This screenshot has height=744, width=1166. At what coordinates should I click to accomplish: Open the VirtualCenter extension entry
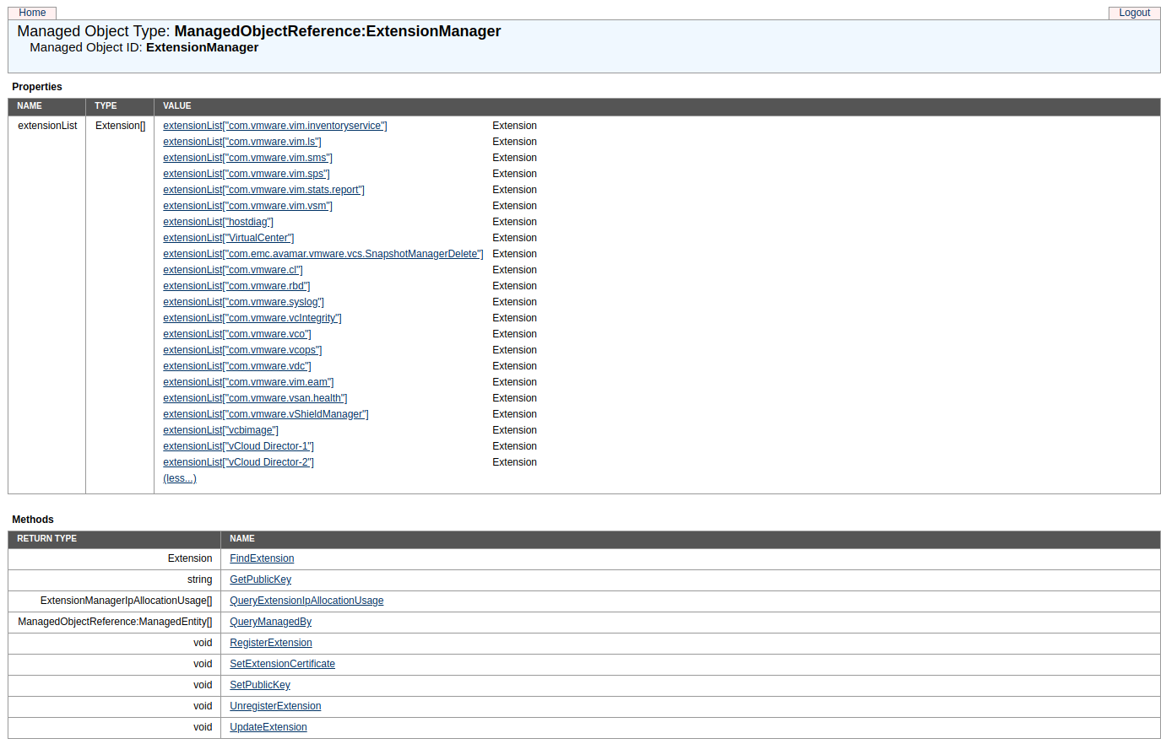click(x=228, y=238)
